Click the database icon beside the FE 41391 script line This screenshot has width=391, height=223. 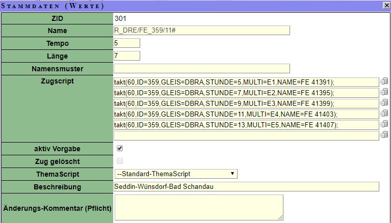(x=384, y=82)
